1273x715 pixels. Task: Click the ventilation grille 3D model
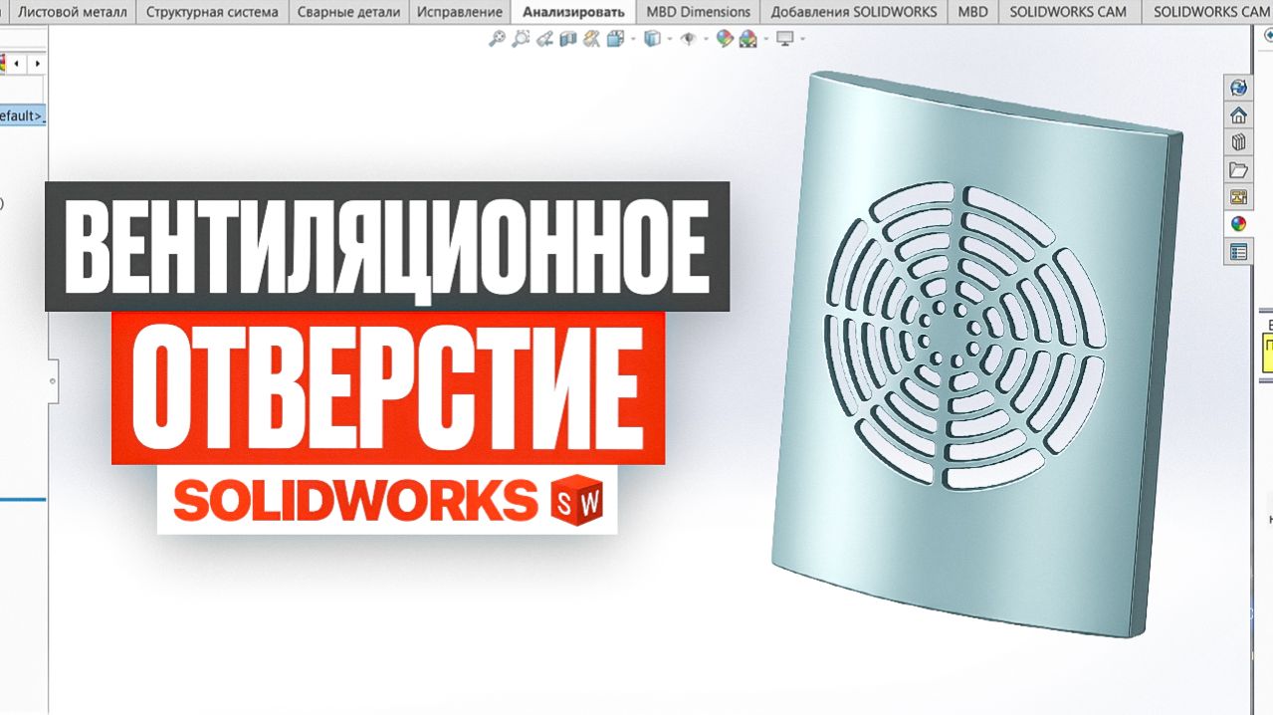coord(975,354)
